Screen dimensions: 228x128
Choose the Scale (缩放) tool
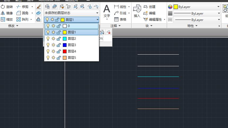click(7, 19)
